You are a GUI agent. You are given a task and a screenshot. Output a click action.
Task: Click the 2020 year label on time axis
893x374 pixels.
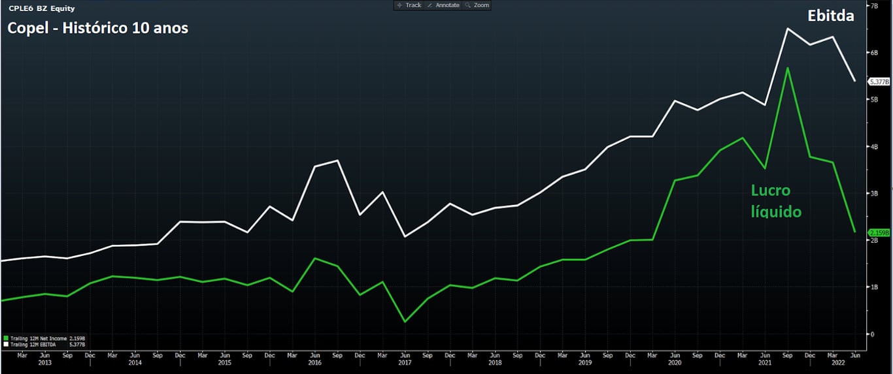674,362
